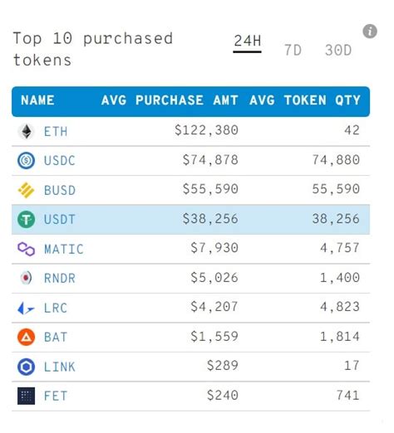Sort by the NAME column header
Image resolution: width=394 pixels, height=433 pixels.
37,100
